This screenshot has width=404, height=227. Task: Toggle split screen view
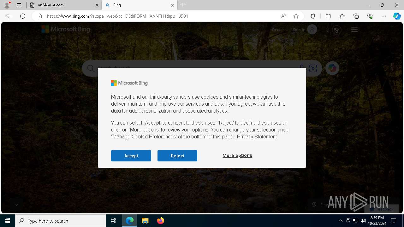[x=328, y=16]
